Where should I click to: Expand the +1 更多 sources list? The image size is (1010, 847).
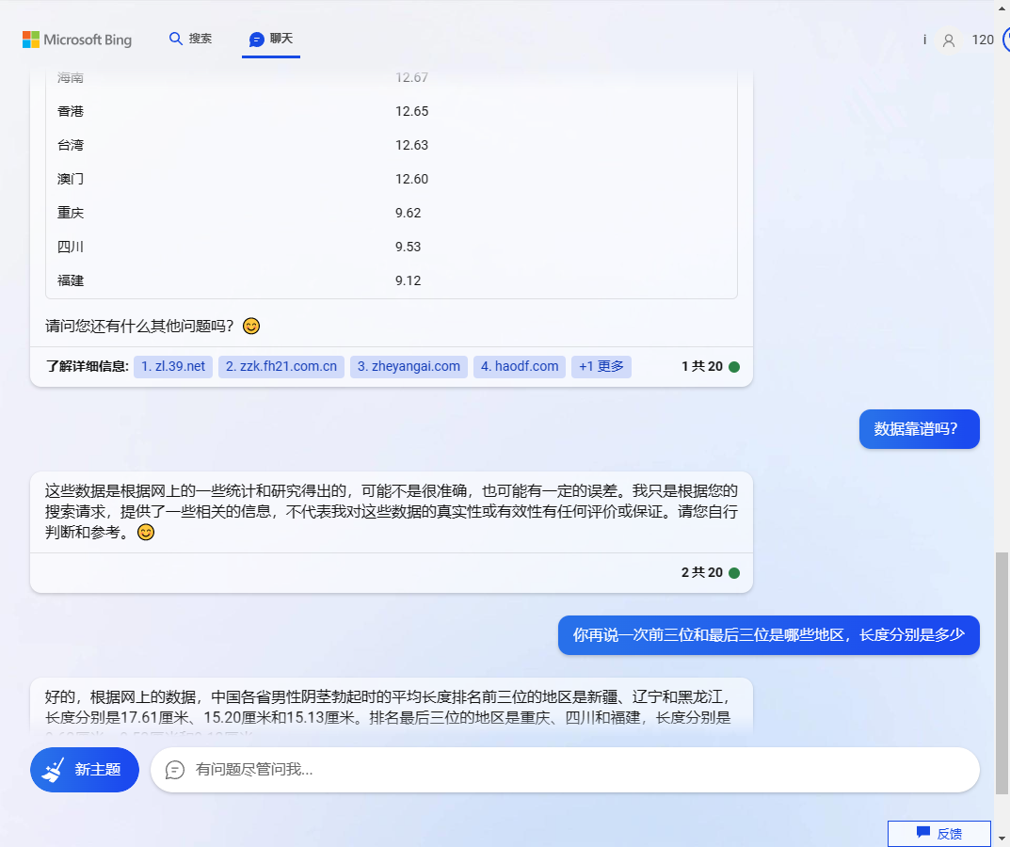pyautogui.click(x=601, y=366)
